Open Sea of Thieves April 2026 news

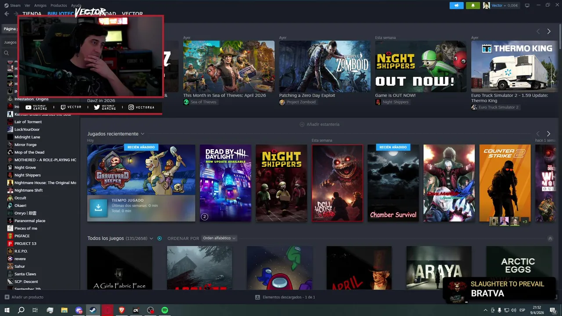click(x=229, y=66)
